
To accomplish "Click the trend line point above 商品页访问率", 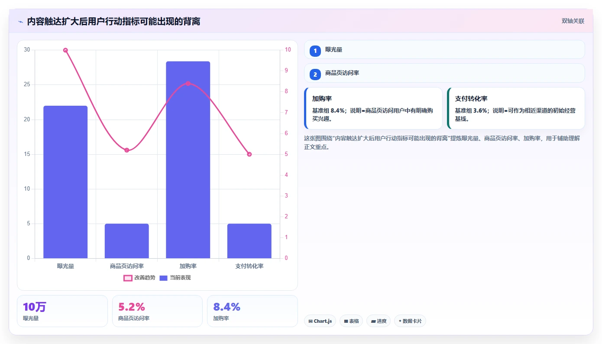I will pyautogui.click(x=127, y=150).
